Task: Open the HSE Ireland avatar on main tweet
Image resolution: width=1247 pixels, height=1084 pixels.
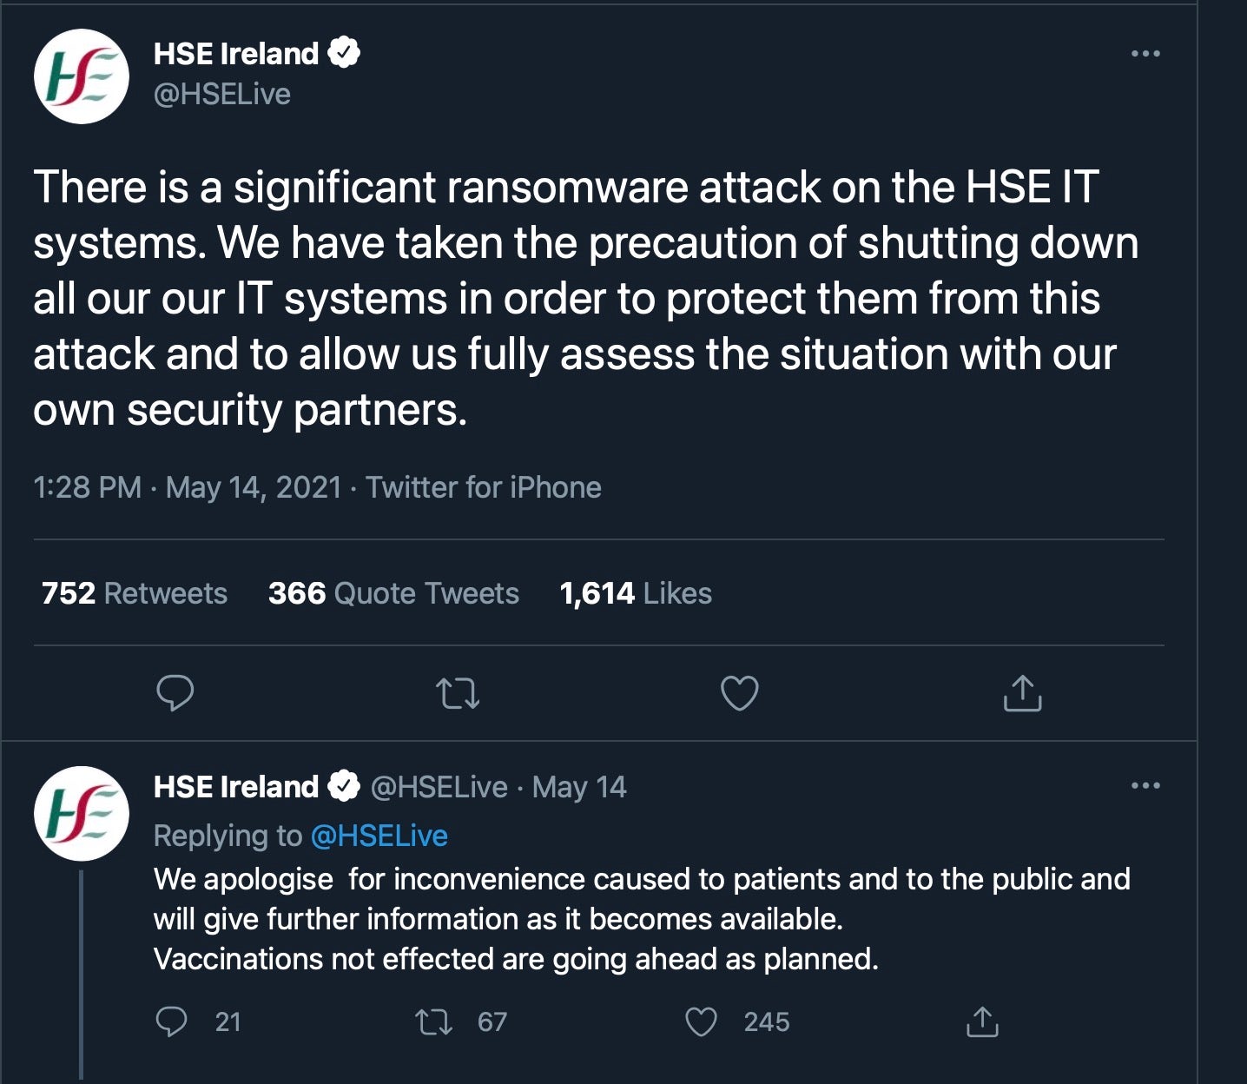Action: click(x=81, y=76)
